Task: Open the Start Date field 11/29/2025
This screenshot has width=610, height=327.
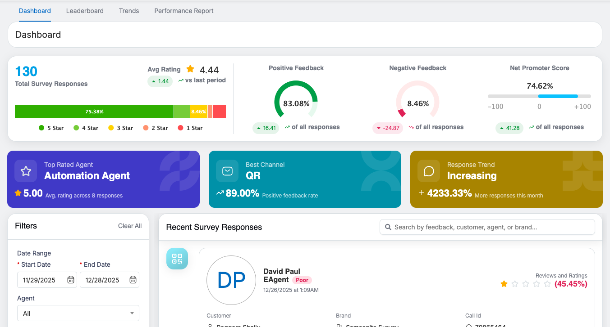Action: click(41, 280)
